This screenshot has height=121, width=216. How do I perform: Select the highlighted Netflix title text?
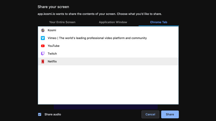point(52,62)
